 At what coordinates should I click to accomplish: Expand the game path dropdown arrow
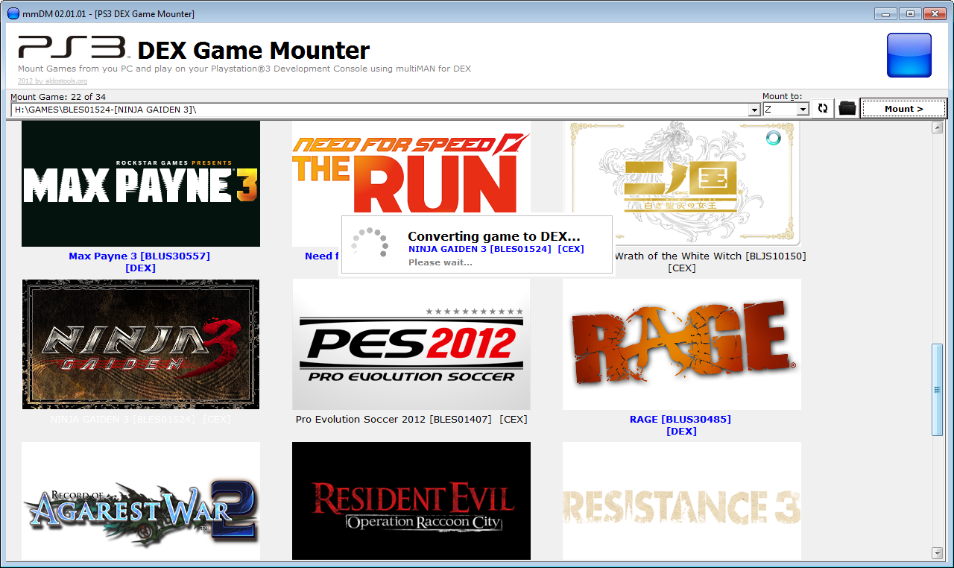(754, 110)
